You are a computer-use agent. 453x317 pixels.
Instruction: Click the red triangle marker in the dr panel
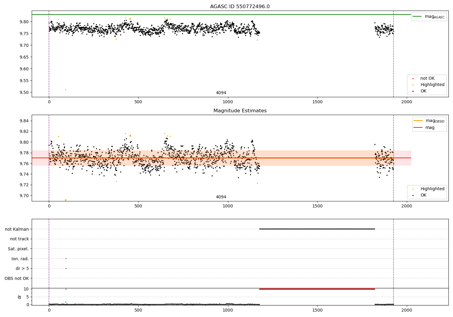point(66,289)
